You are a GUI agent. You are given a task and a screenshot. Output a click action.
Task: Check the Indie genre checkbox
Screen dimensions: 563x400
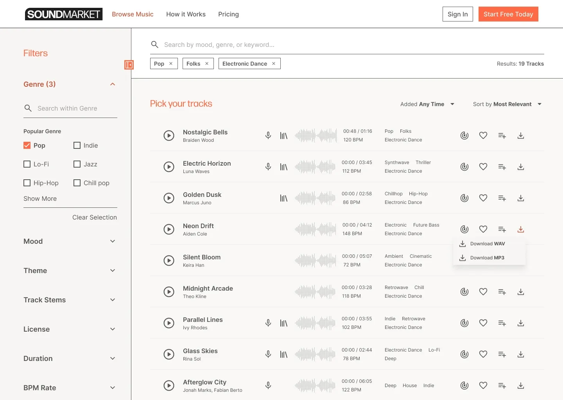click(x=77, y=145)
